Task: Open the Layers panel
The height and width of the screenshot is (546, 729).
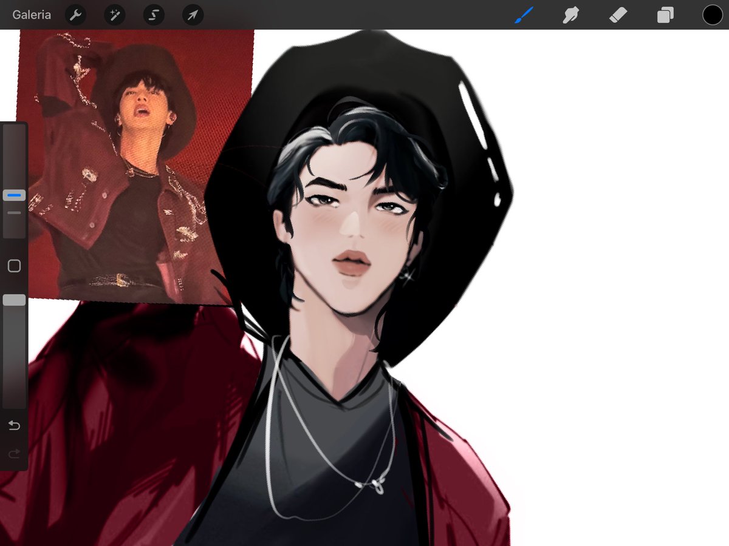Action: pyautogui.click(x=665, y=15)
